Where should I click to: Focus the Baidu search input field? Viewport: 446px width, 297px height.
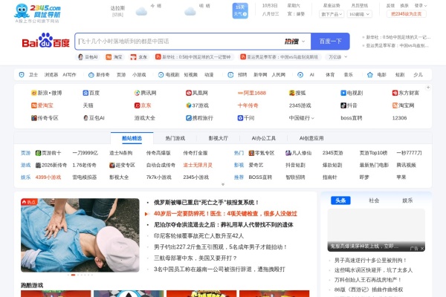point(179,42)
